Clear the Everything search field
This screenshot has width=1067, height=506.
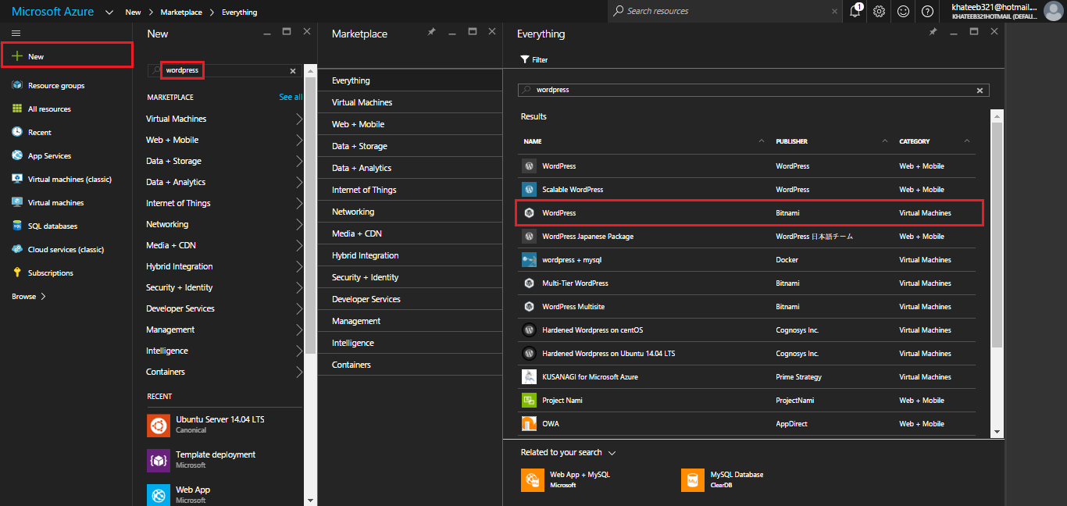[980, 90]
